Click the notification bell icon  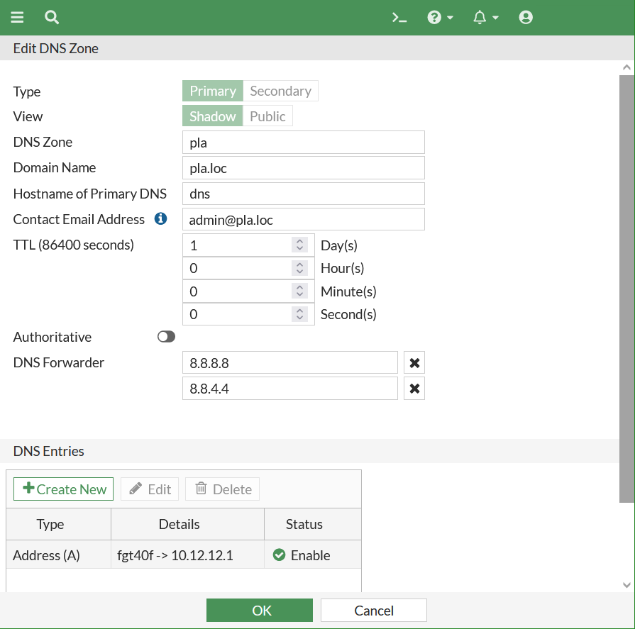pos(480,17)
